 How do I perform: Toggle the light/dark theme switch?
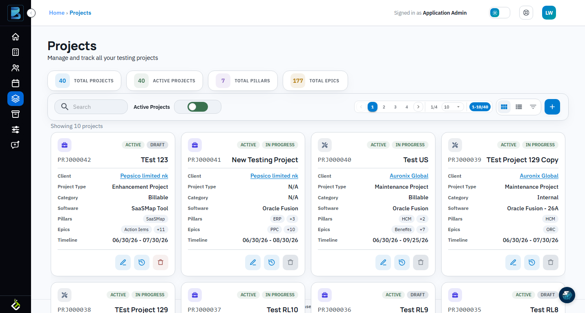[500, 13]
